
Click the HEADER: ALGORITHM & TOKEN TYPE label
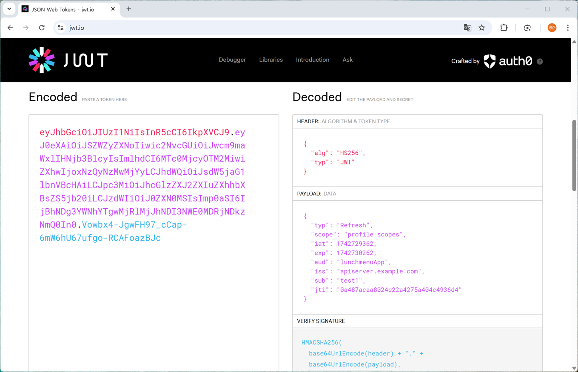tap(343, 122)
